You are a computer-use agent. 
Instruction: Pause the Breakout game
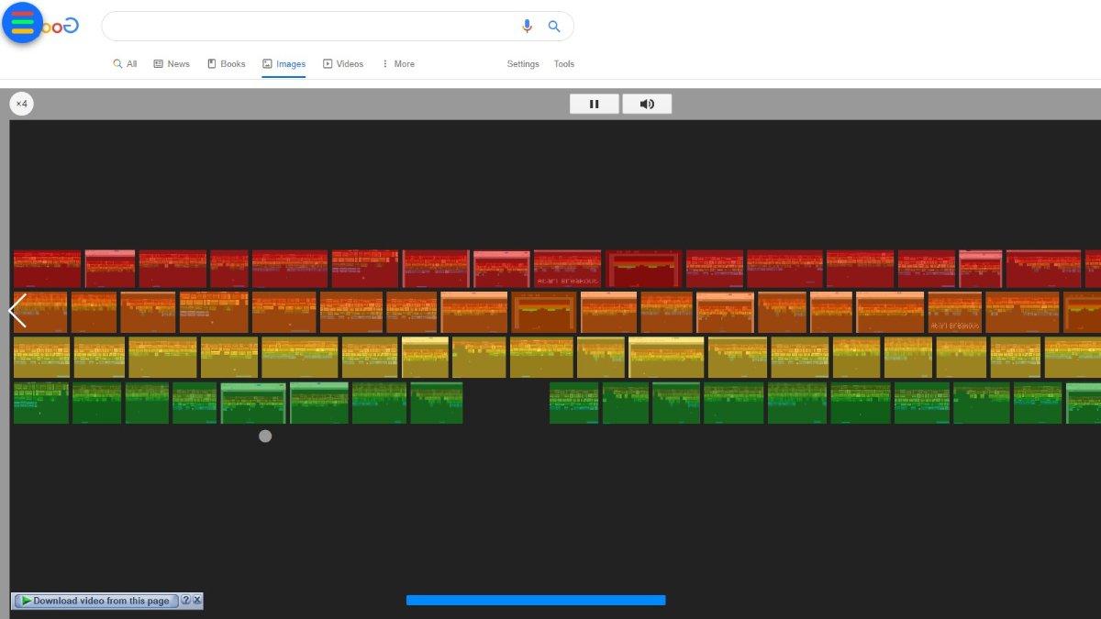[x=594, y=104]
